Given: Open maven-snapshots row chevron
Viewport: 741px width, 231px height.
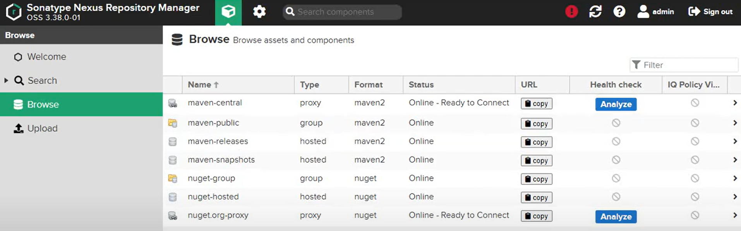Looking at the screenshot, I should tap(735, 160).
